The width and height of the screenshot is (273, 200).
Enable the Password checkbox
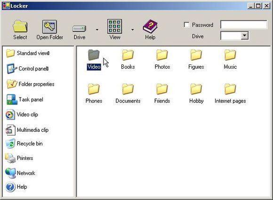pos(187,25)
